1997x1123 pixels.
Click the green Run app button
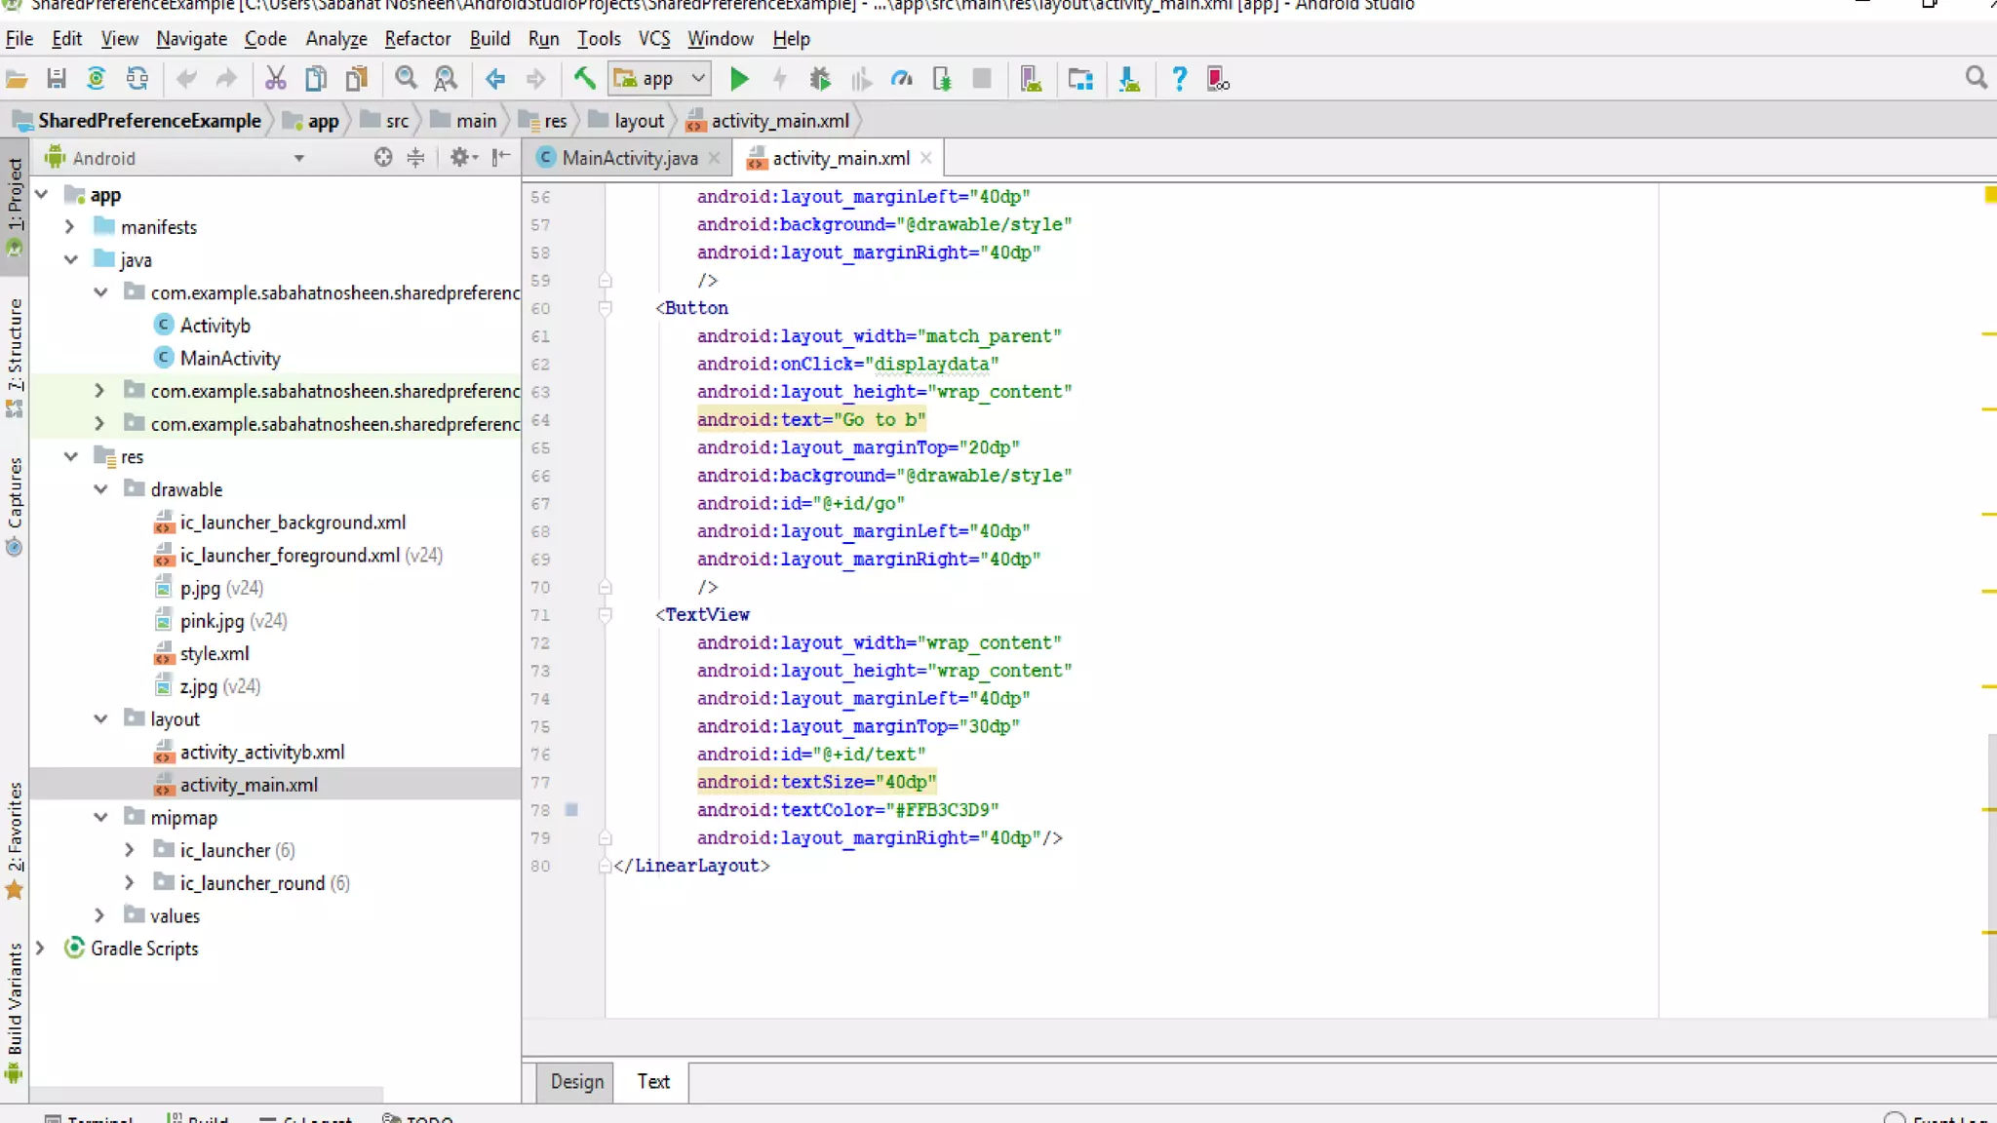739,79
